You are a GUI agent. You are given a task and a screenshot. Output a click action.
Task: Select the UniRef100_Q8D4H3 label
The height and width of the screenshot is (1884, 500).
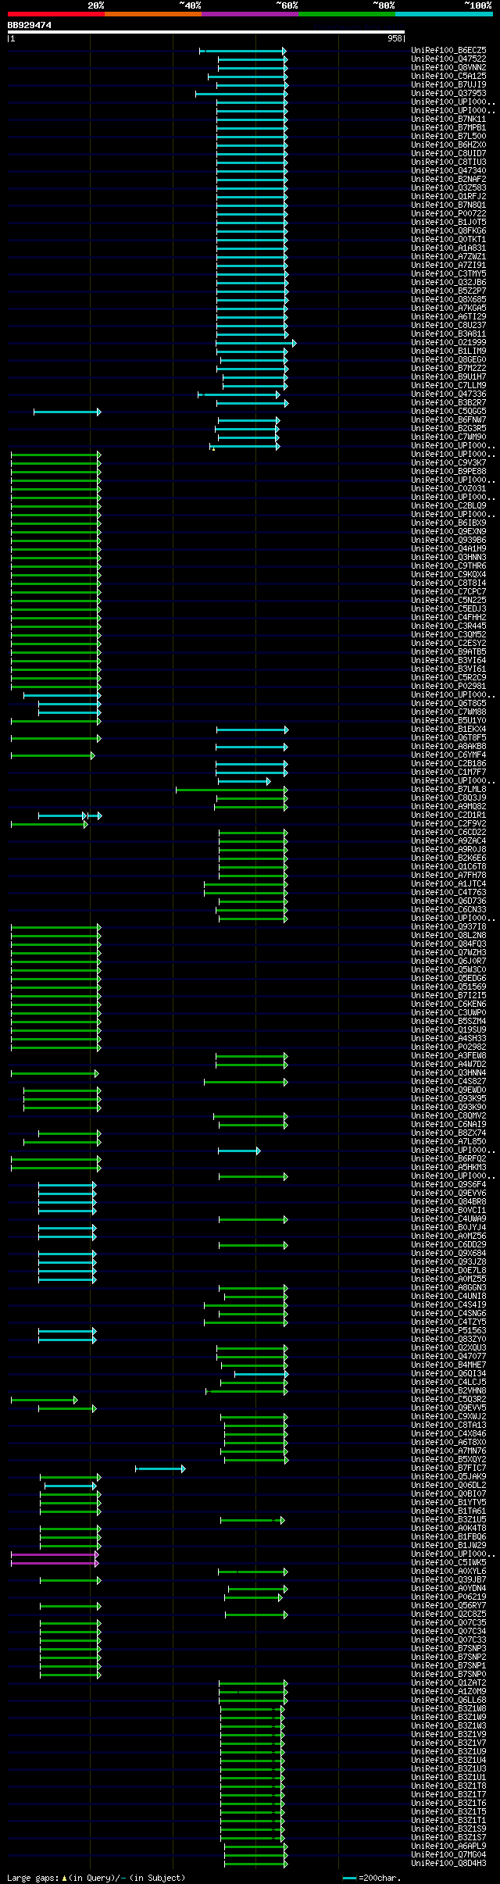[448, 1864]
